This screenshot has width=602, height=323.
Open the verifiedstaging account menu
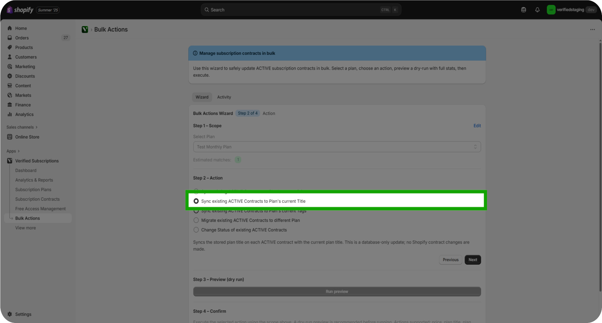[x=572, y=10]
